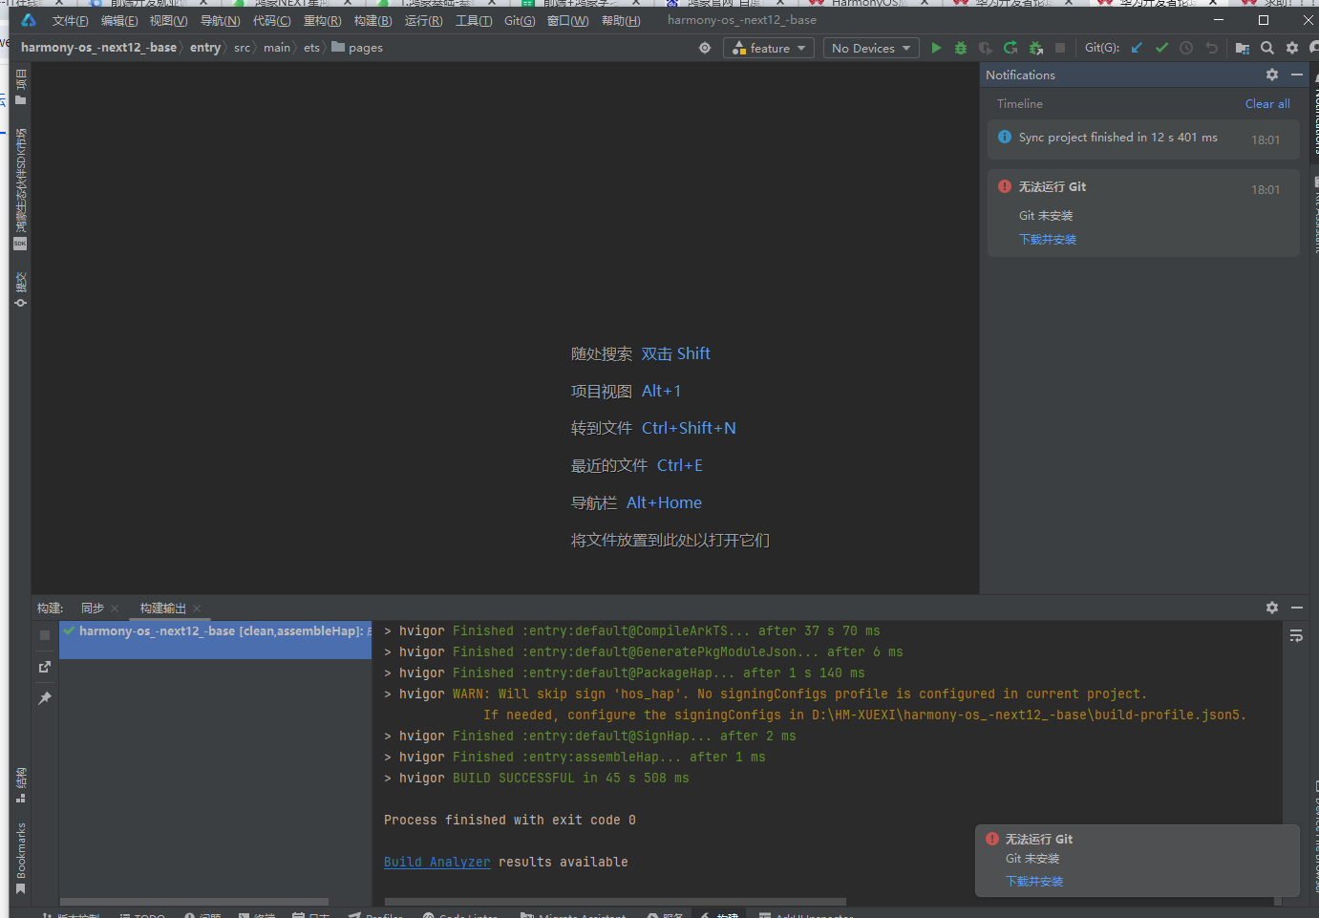
Task: Toggle the pin tab icon in build panel
Action: (x=45, y=698)
